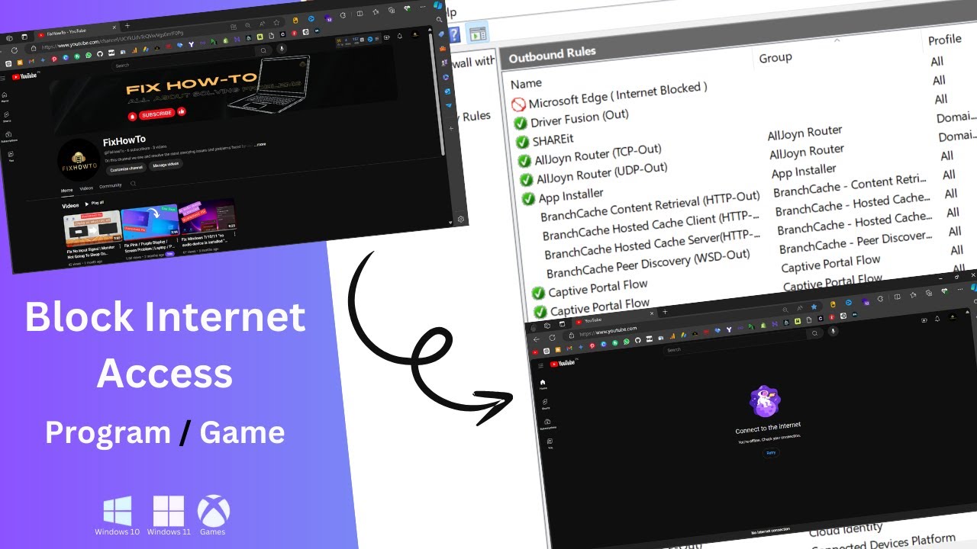The image size is (977, 549).
Task: Open the Fix Windows 7/10/11 no audio video thumbnail
Action: click(x=207, y=215)
